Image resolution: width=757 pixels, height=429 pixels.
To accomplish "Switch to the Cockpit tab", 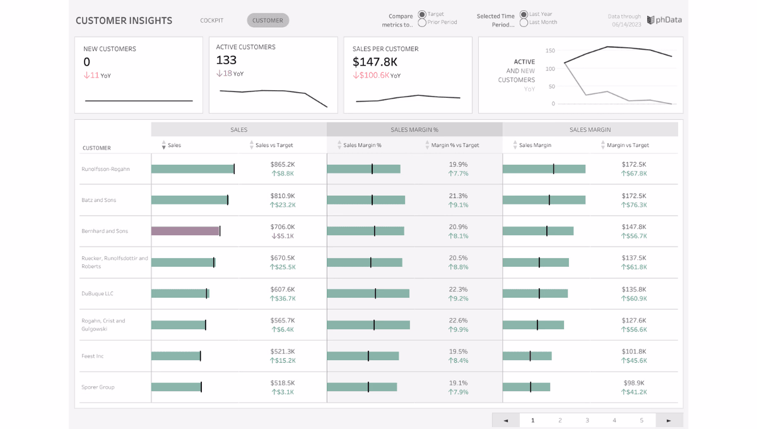I will (212, 20).
